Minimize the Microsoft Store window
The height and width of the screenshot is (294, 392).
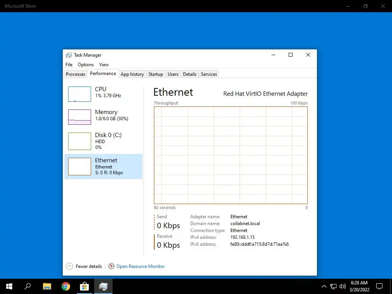(348, 6)
